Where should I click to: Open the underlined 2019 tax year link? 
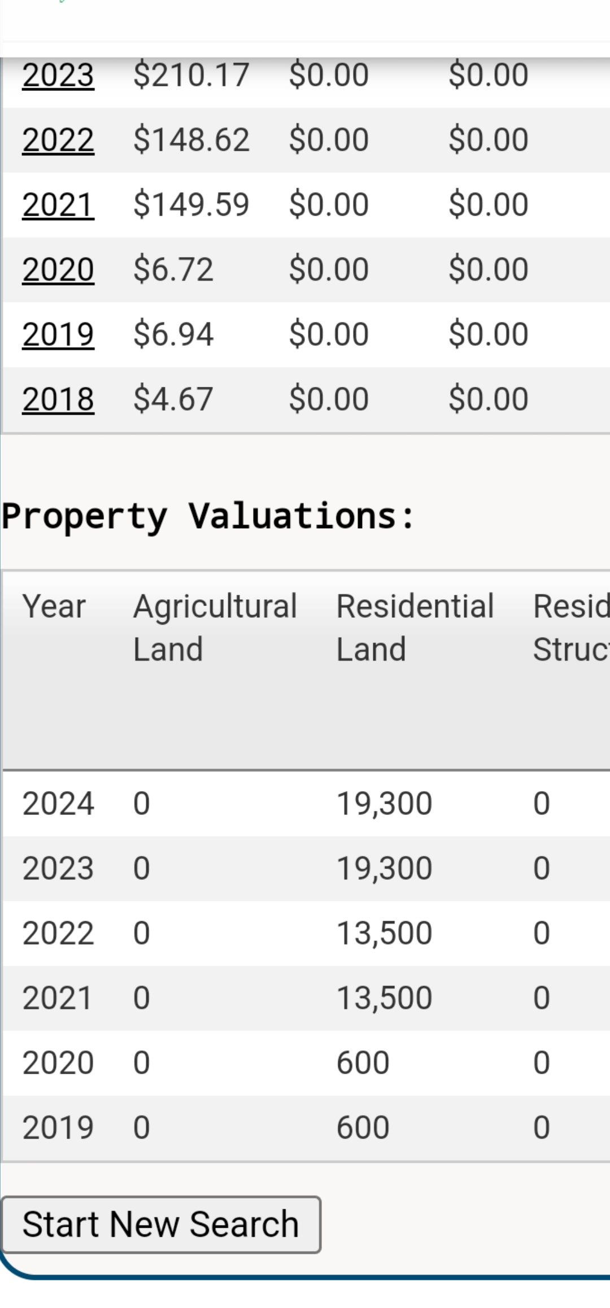click(x=58, y=335)
